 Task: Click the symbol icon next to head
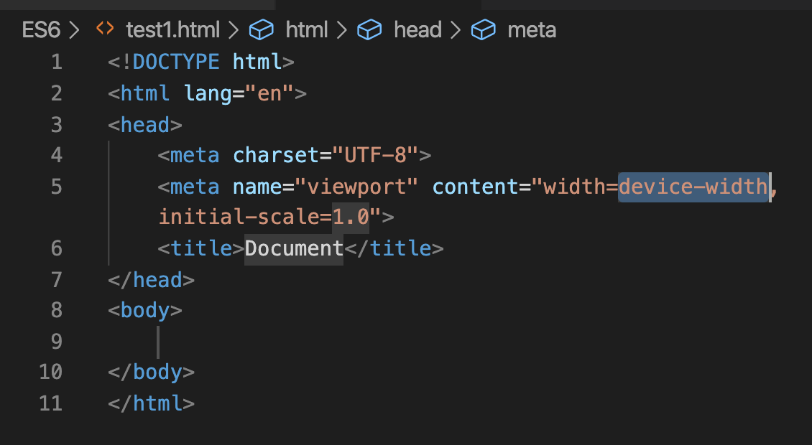click(369, 29)
